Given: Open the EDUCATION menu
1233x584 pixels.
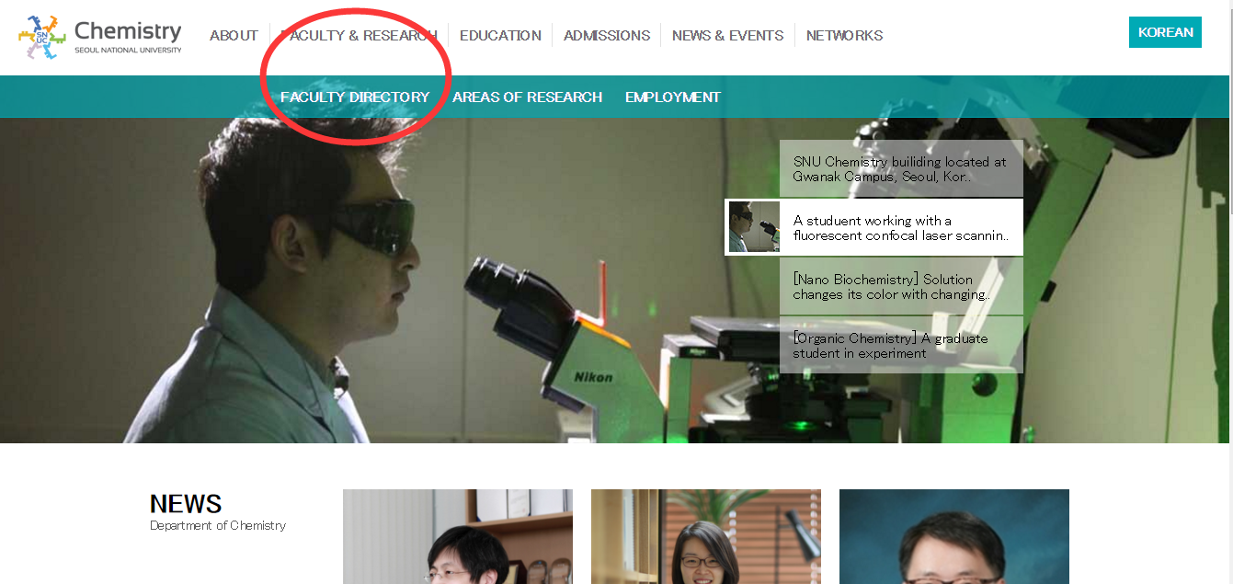Looking at the screenshot, I should click(500, 36).
